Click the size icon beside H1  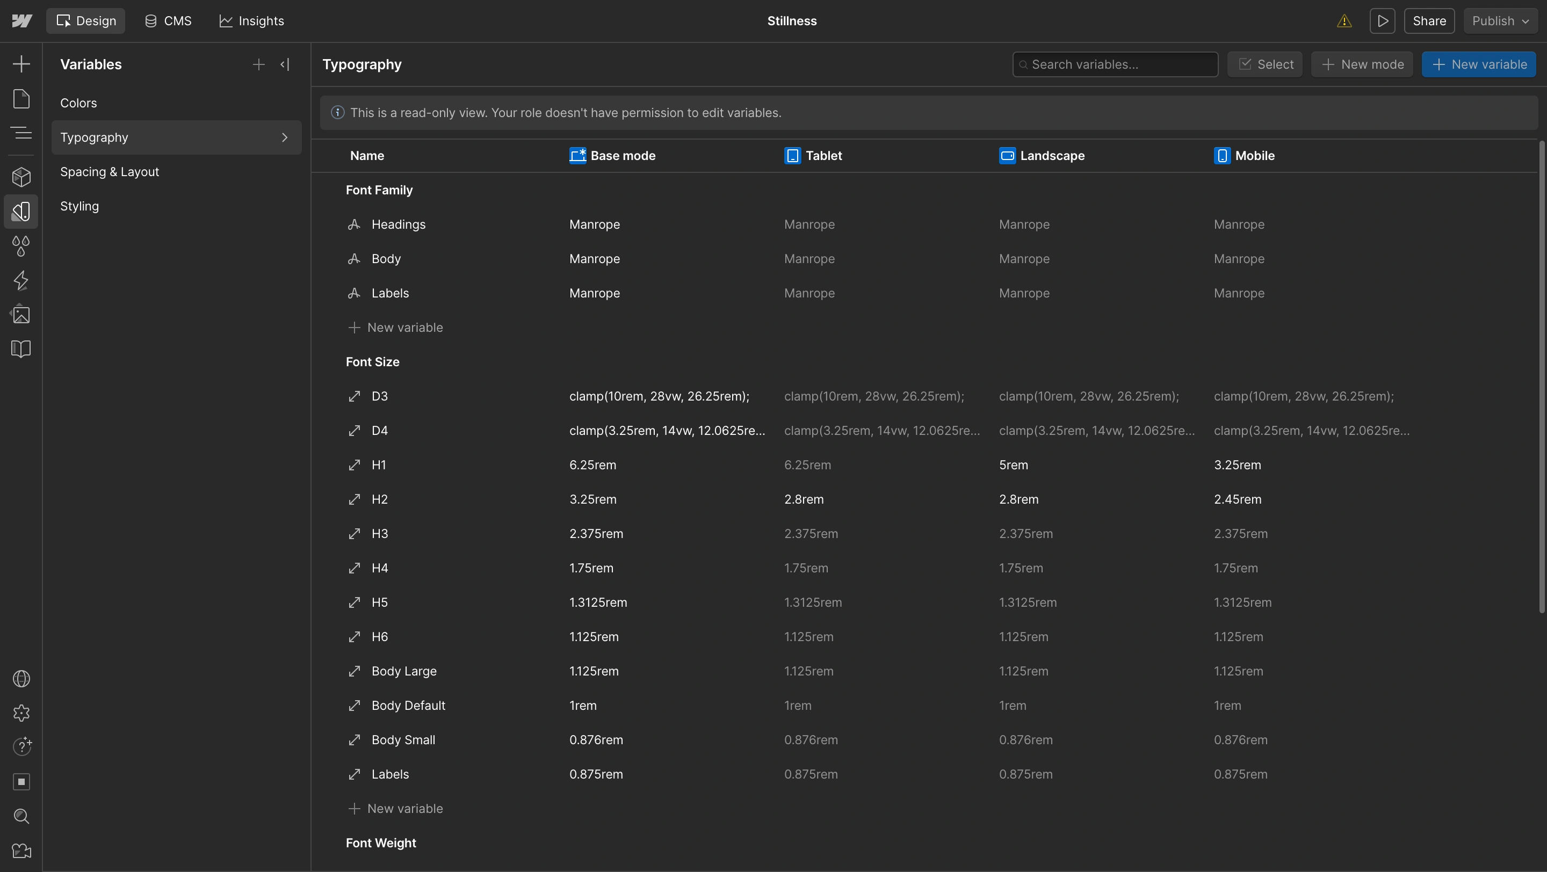(355, 465)
